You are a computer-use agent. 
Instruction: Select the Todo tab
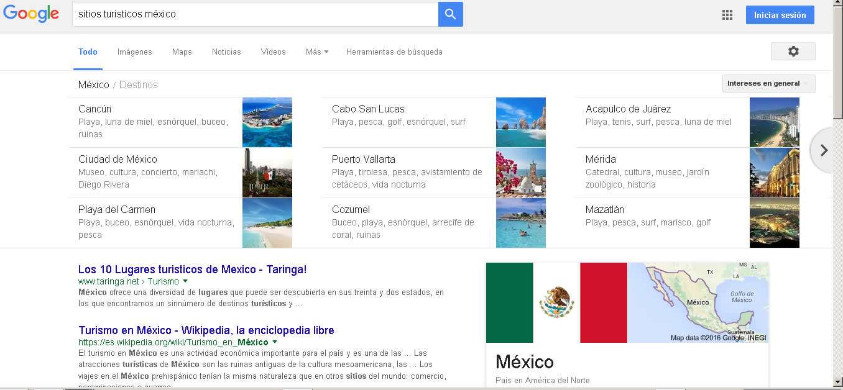88,52
